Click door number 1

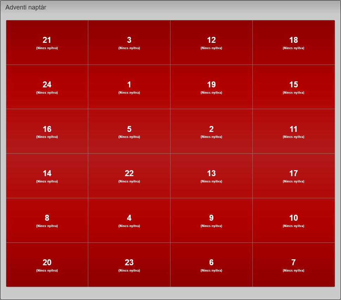pyautogui.click(x=129, y=87)
